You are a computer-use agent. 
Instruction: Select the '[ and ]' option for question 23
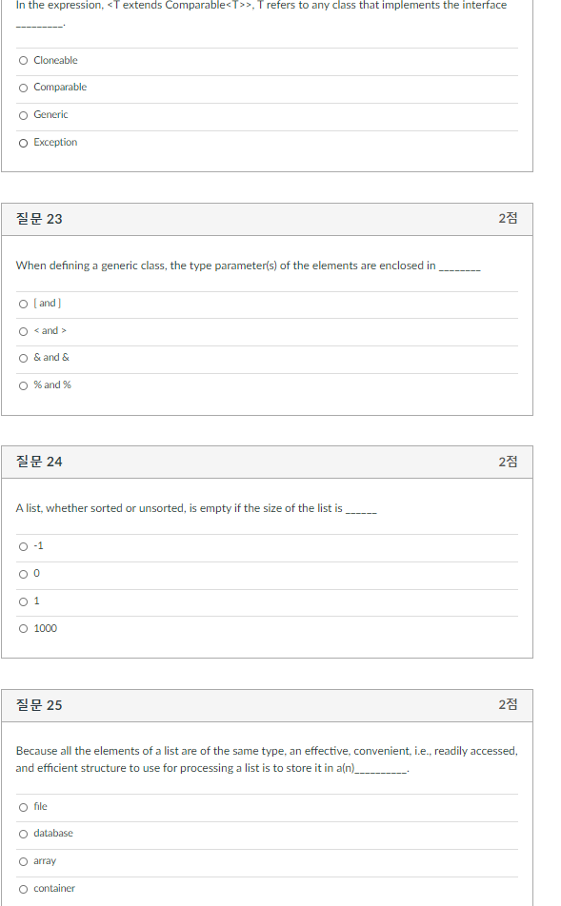[x=23, y=303]
